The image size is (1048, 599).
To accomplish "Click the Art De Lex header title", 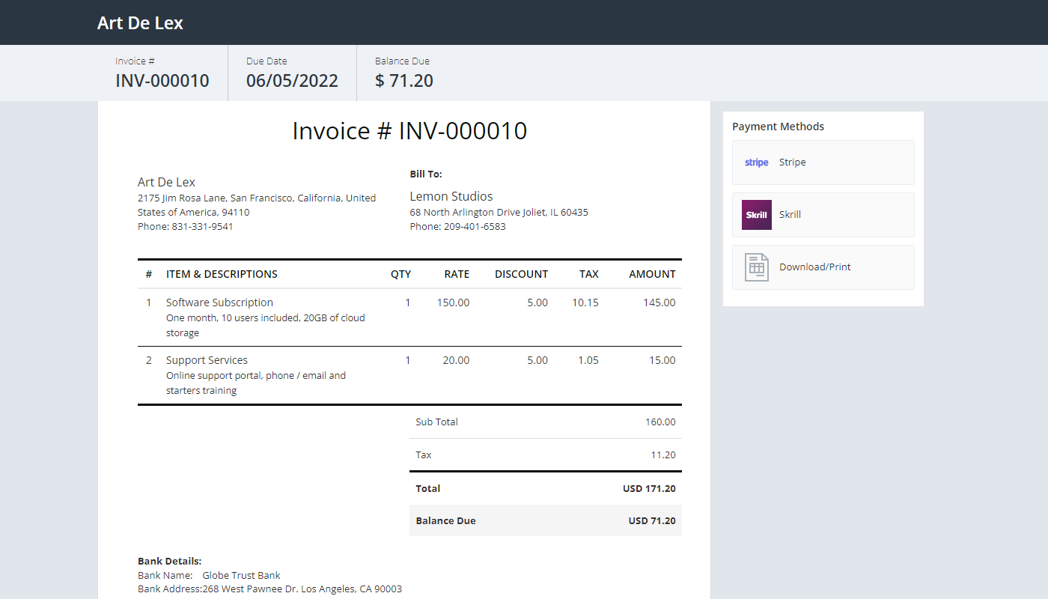I will point(140,22).
